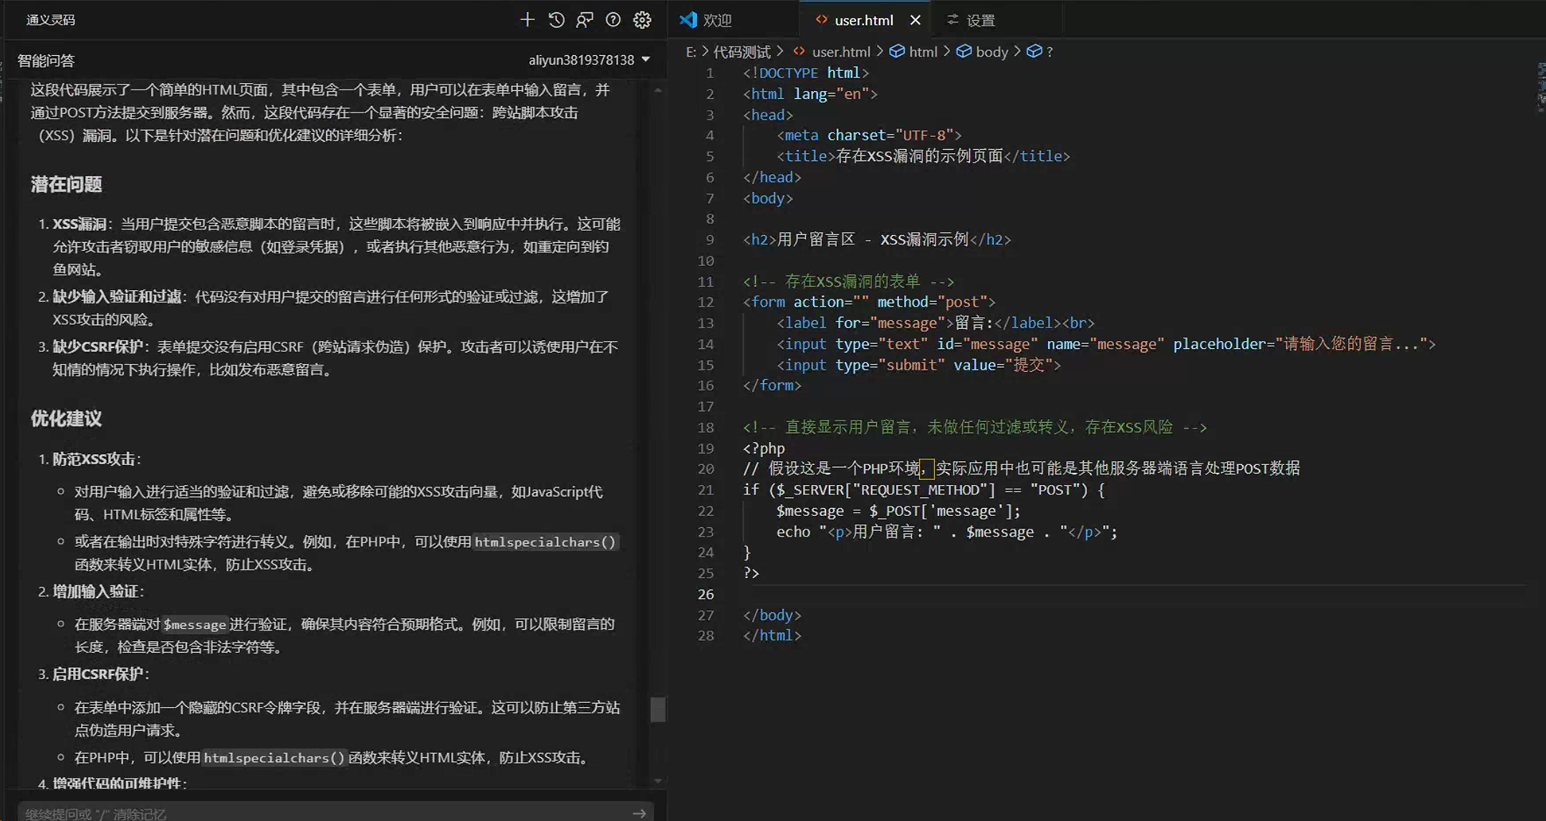Image resolution: width=1546 pixels, height=821 pixels.
Task: Close the user.html tab
Action: (915, 20)
